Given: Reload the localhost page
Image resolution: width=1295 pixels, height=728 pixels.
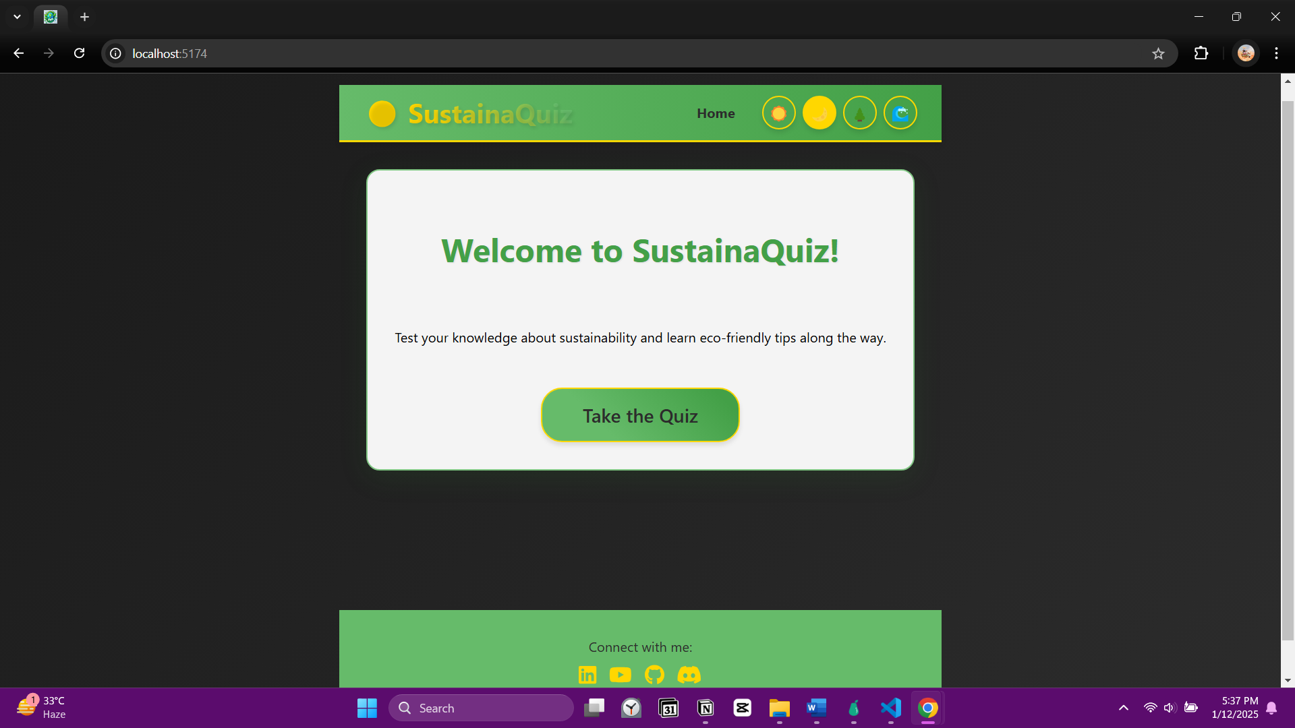Looking at the screenshot, I should coord(79,53).
